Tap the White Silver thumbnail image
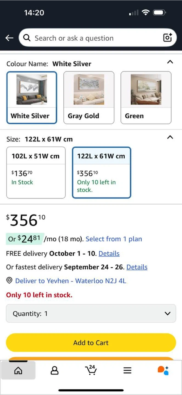 32,89
